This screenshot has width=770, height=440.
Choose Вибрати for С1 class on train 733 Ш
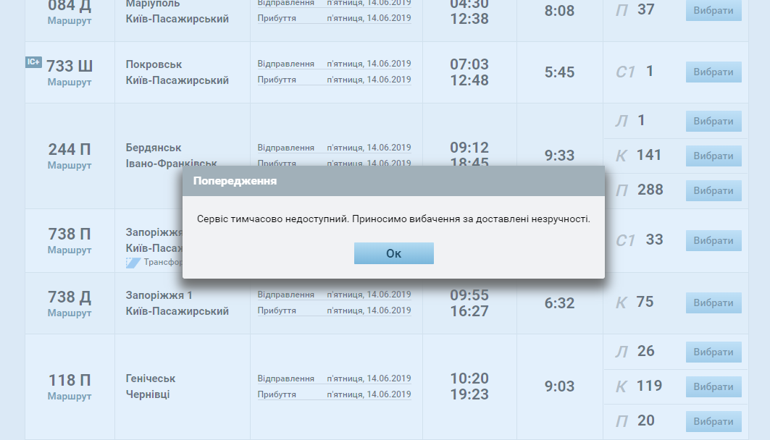click(x=713, y=72)
